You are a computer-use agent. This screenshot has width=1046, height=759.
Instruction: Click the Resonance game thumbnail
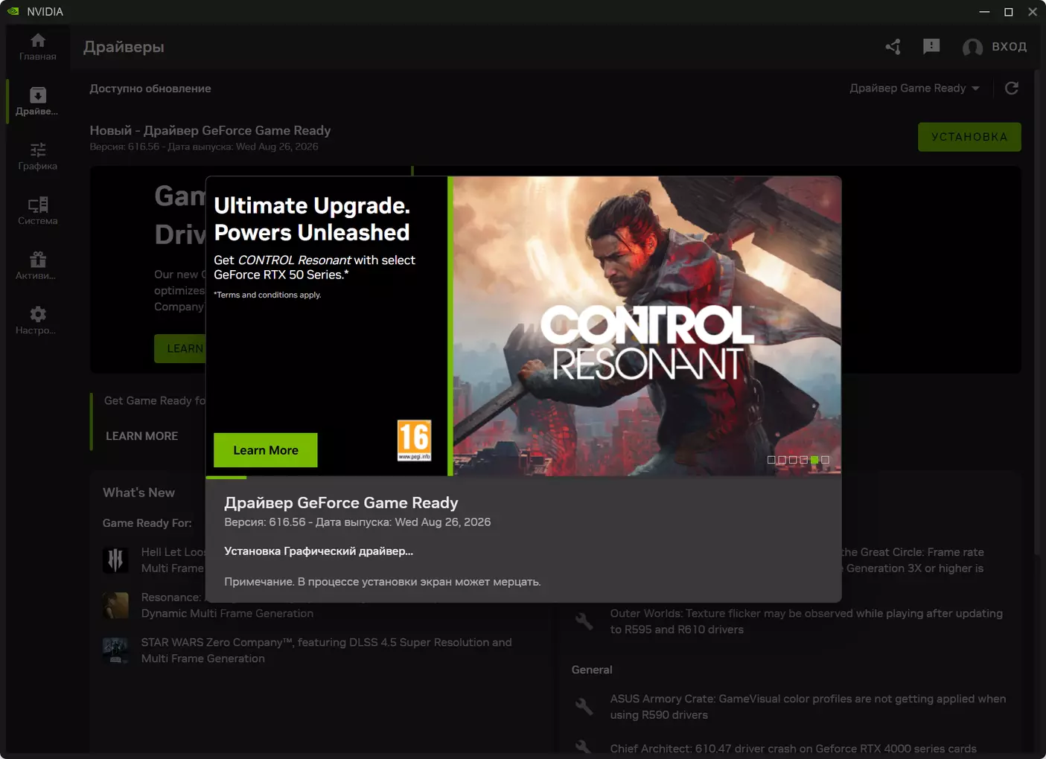(115, 605)
